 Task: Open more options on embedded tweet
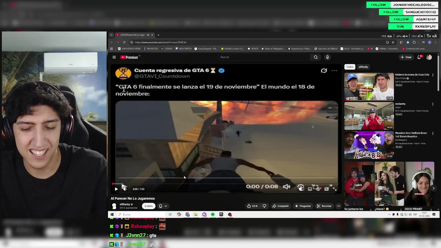point(334,71)
